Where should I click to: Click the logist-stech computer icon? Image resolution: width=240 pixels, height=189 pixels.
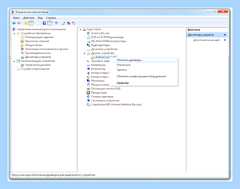tap(84, 29)
